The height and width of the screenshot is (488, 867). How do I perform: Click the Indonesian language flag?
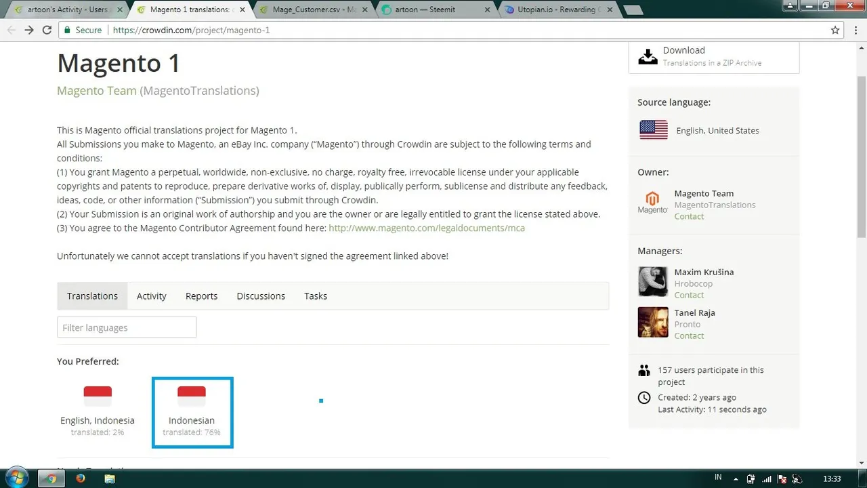[x=192, y=396]
